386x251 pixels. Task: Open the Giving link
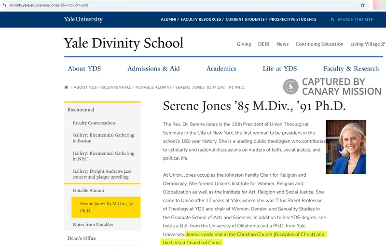pos(244,44)
